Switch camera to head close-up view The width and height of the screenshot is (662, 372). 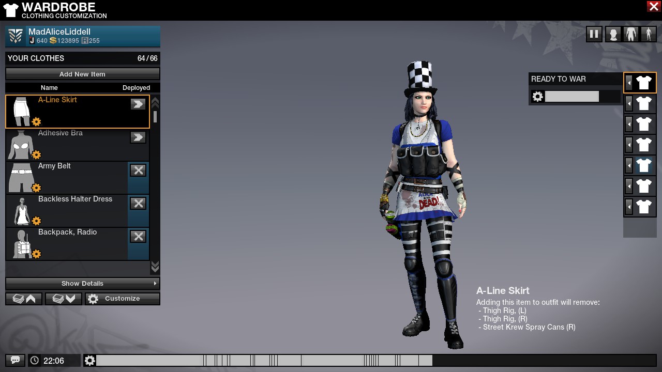point(613,34)
